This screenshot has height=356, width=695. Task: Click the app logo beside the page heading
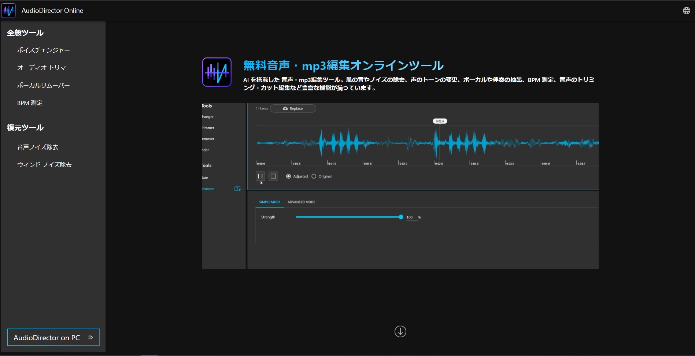217,72
